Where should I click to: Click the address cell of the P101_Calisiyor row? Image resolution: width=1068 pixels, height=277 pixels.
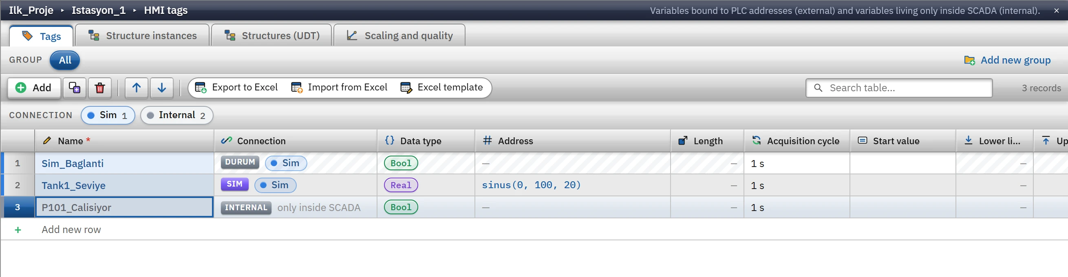(x=573, y=207)
